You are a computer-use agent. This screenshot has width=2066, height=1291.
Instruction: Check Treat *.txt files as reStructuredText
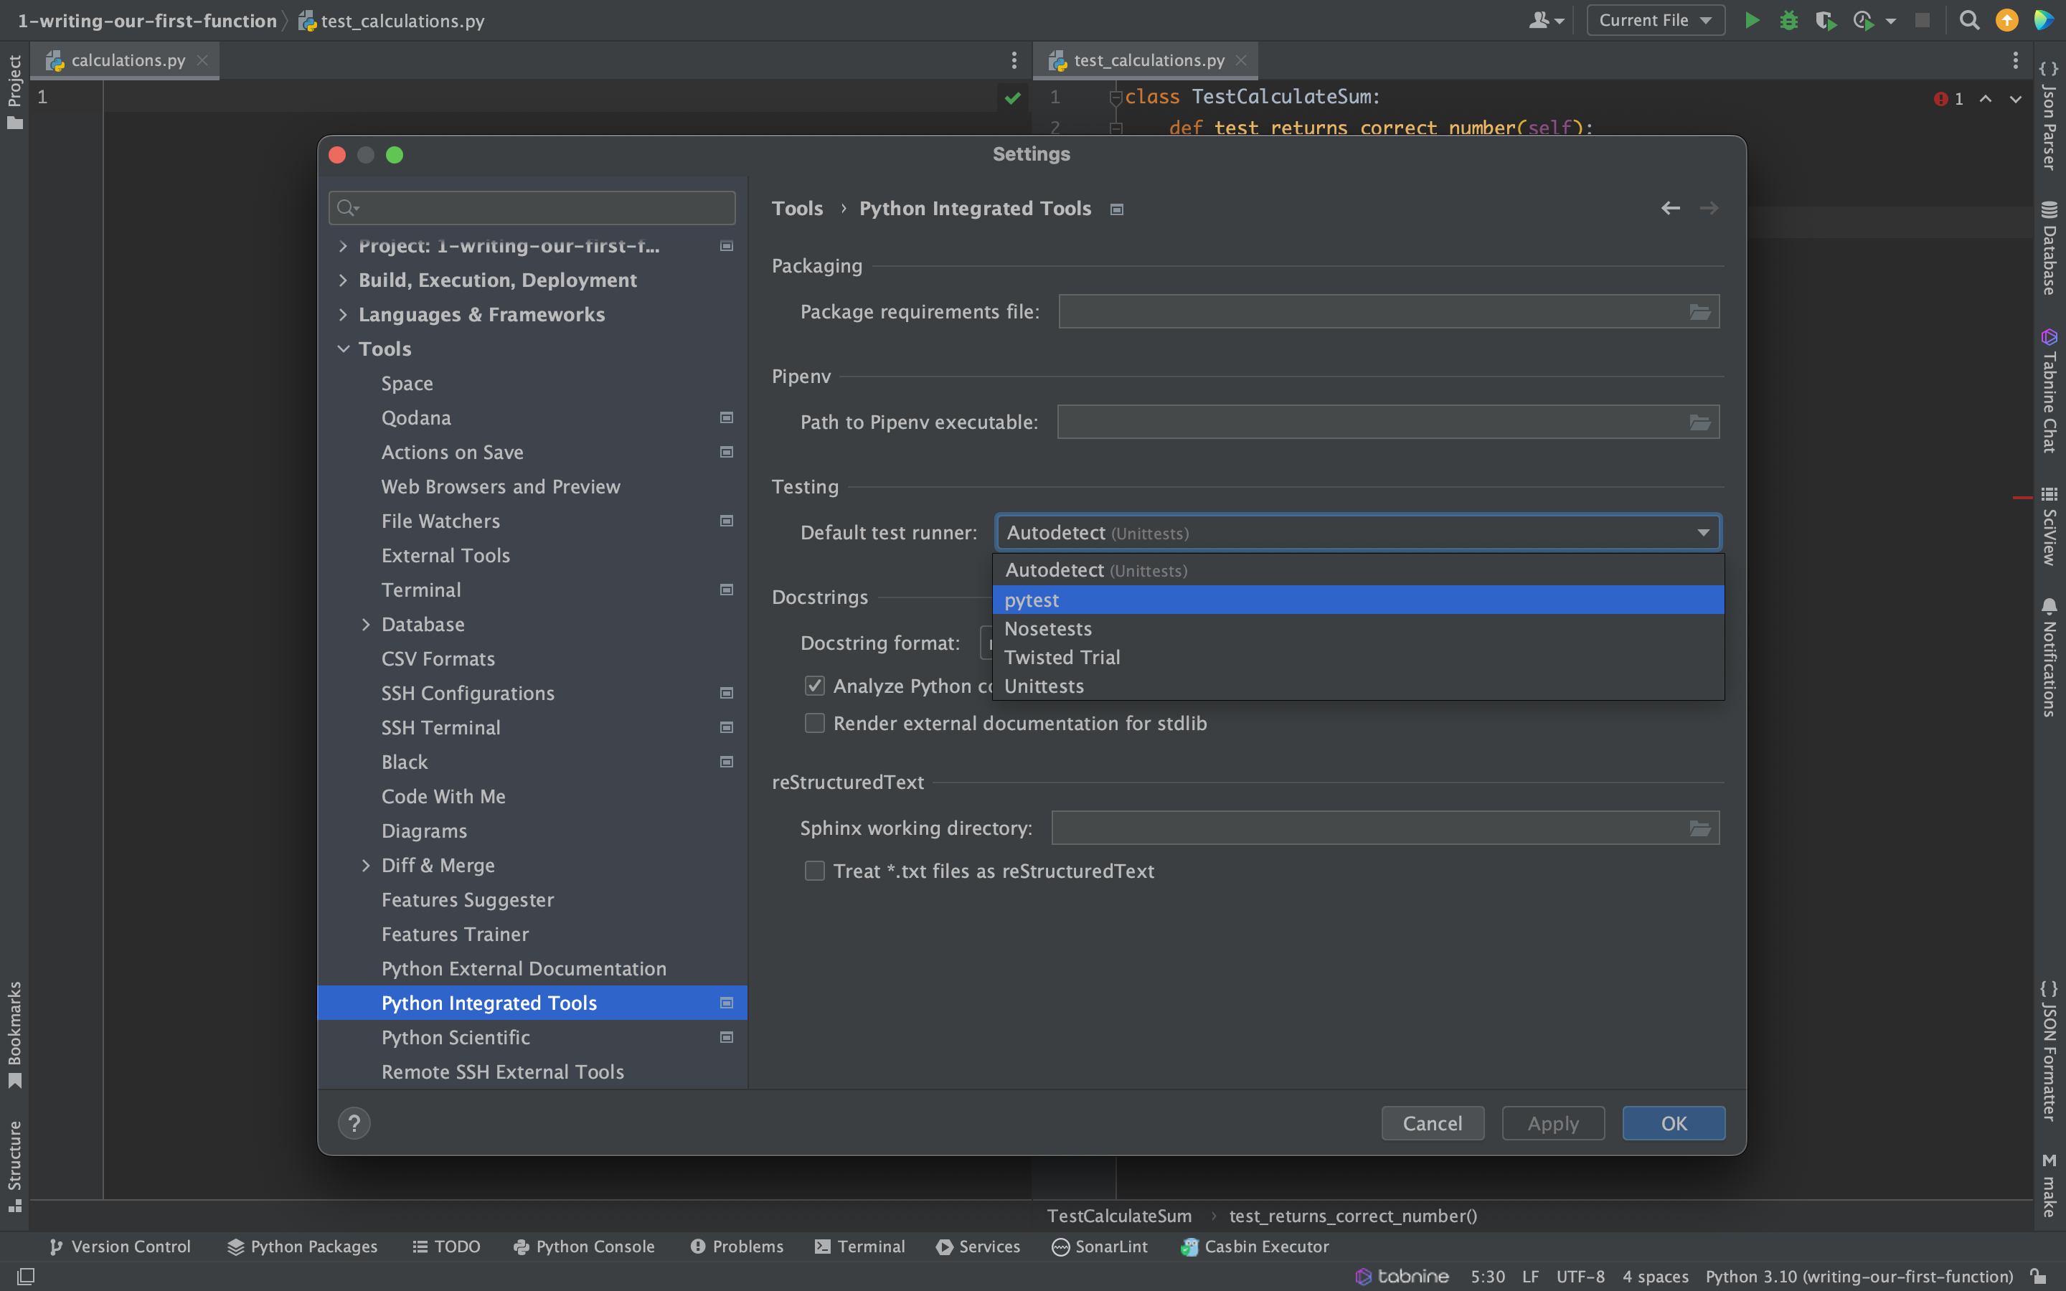[x=814, y=871]
